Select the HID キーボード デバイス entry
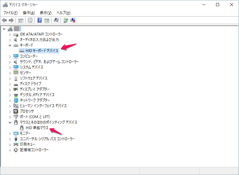Screen dimensions: 239x175 (42, 50)
